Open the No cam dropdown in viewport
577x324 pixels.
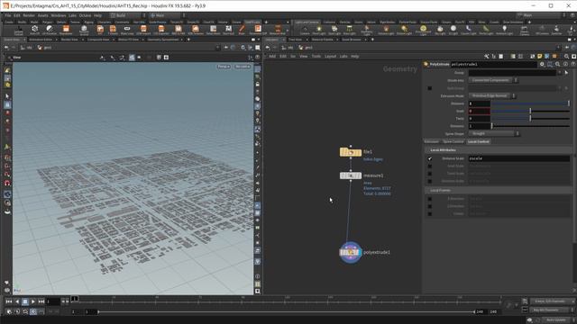[243, 67]
